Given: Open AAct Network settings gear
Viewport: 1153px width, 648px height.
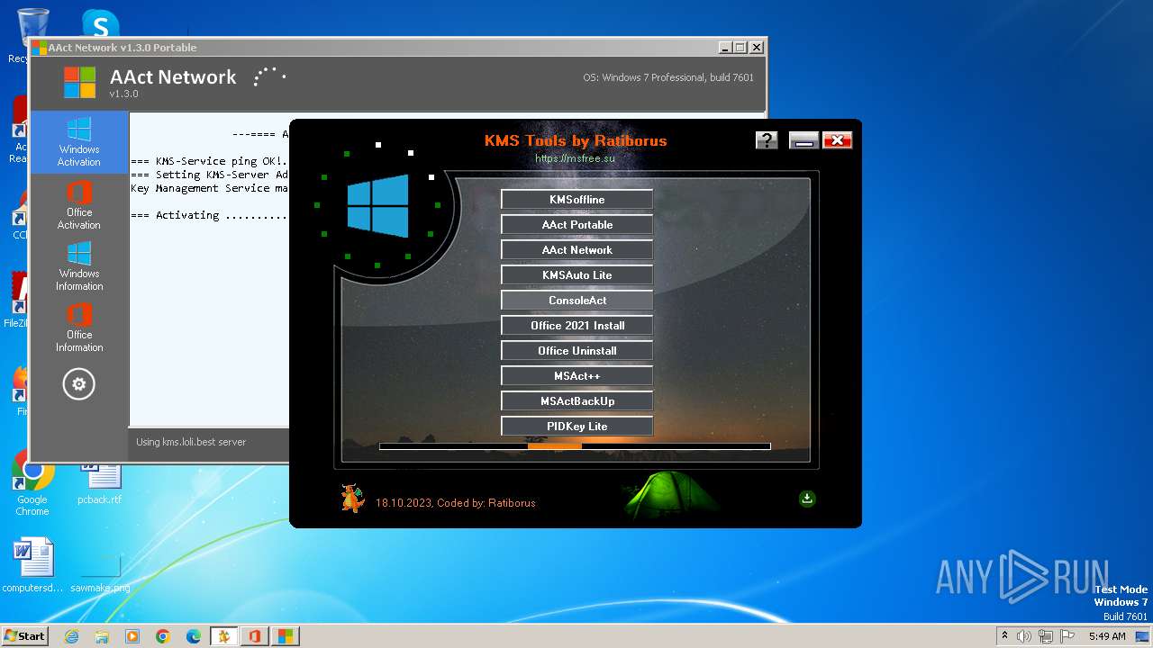Looking at the screenshot, I should [x=78, y=384].
